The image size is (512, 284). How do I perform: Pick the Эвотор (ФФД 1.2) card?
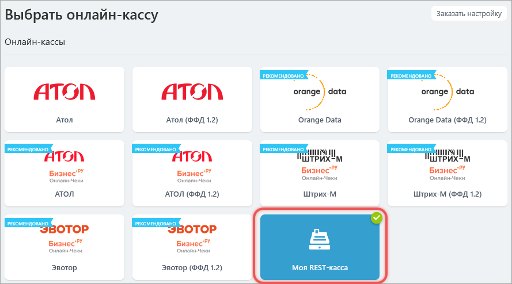click(x=192, y=247)
